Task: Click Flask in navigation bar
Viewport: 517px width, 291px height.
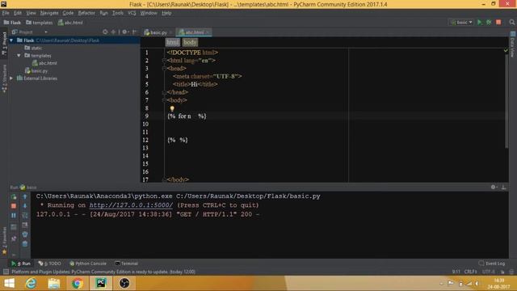Action: click(12, 23)
